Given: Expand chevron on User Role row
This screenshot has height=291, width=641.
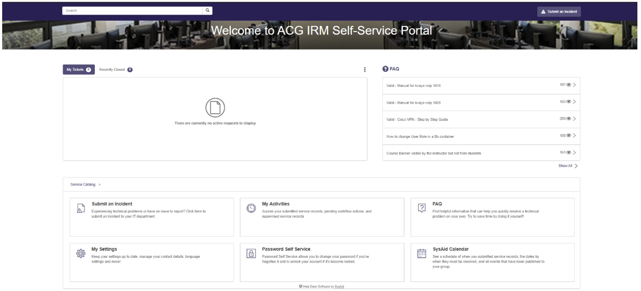Looking at the screenshot, I should click(575, 136).
